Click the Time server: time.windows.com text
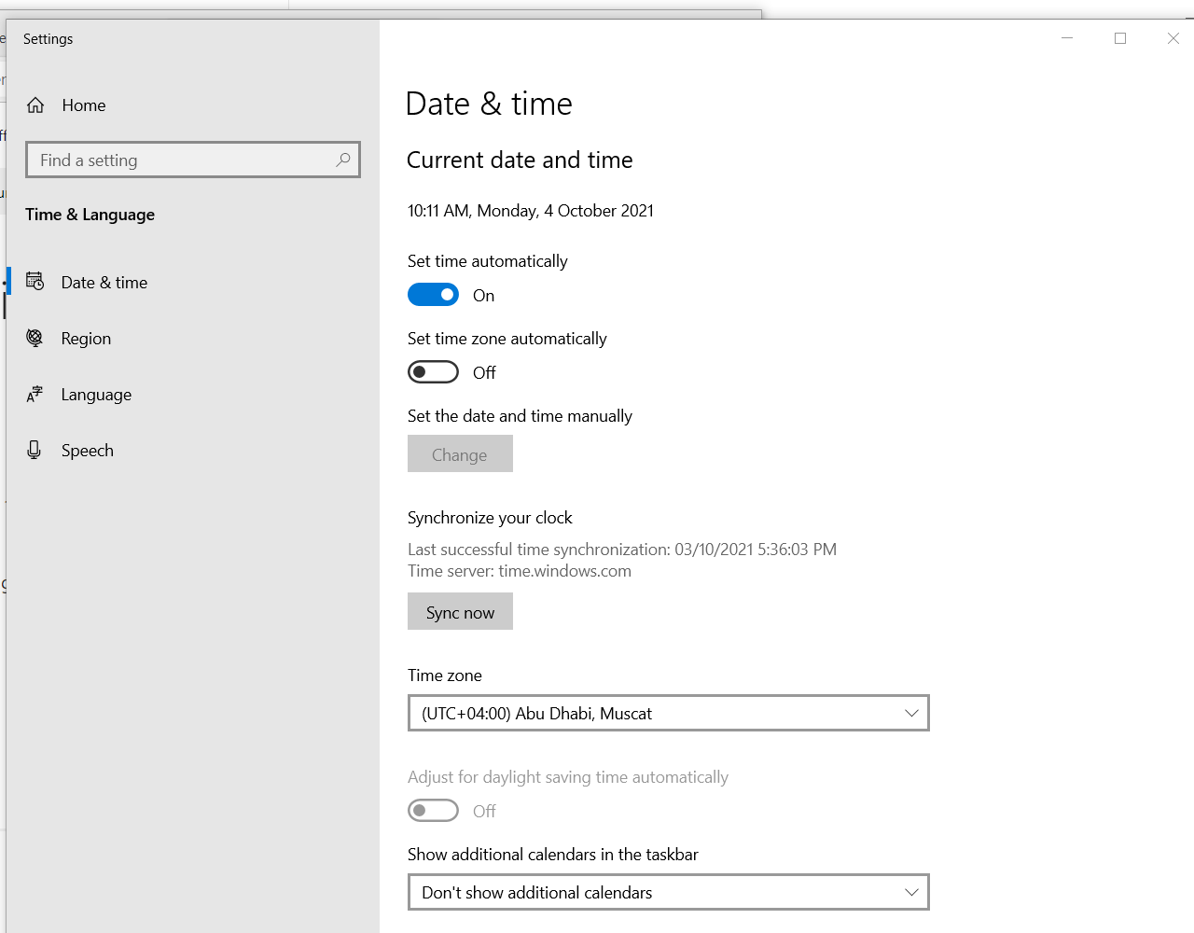 (520, 571)
